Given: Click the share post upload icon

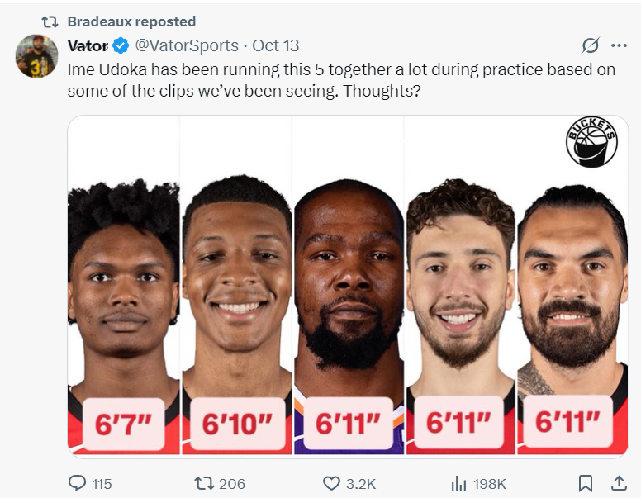Looking at the screenshot, I should tap(617, 483).
